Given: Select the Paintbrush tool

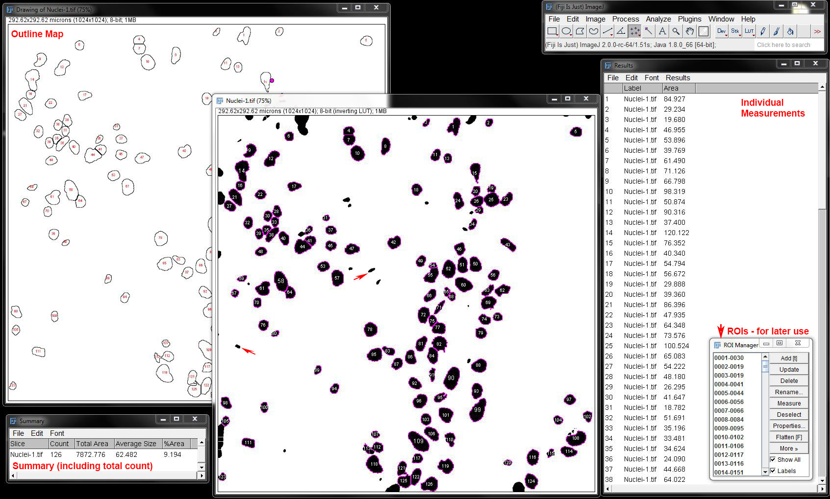Looking at the screenshot, I should pos(777,31).
